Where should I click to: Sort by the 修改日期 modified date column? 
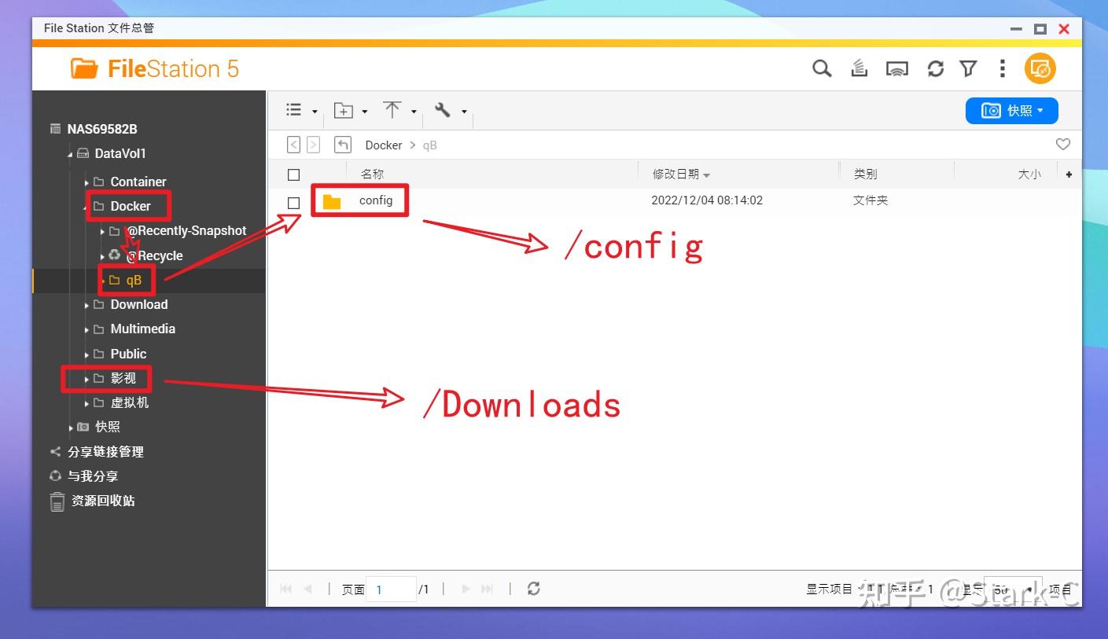(675, 174)
